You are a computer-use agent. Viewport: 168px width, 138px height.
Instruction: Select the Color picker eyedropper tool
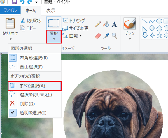click(106, 36)
